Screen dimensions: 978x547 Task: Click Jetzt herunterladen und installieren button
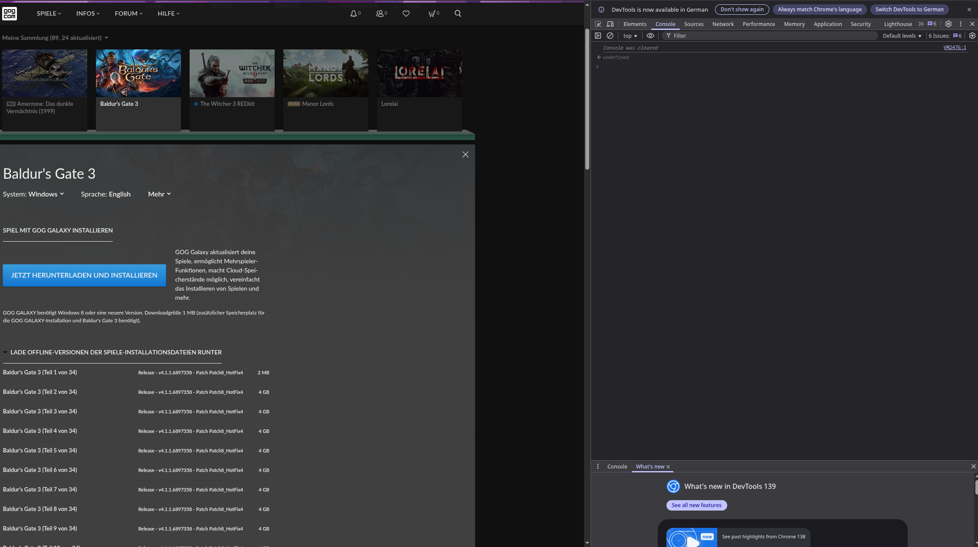pos(84,275)
